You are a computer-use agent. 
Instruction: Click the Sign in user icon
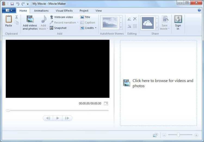point(178,19)
